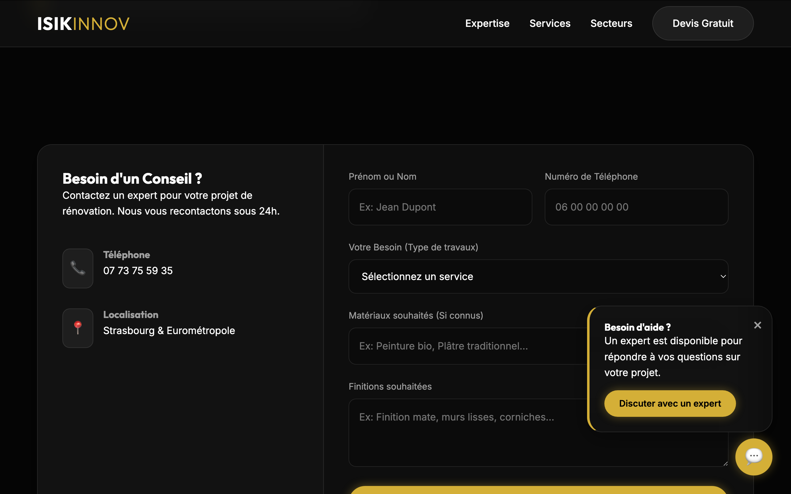Close the Besoin d'aide popup
This screenshot has width=791, height=494.
(x=758, y=325)
